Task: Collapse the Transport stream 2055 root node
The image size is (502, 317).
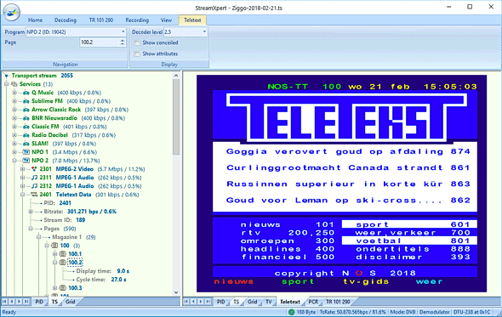Action: [x=7, y=76]
